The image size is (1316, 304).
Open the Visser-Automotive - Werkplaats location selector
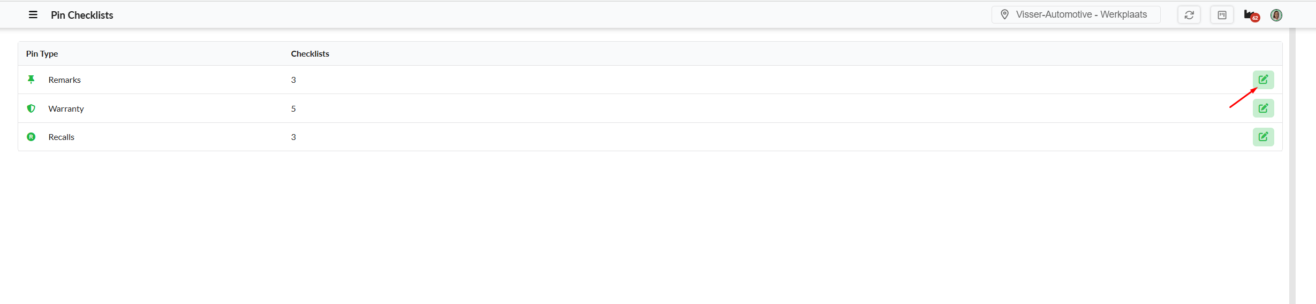(x=1081, y=14)
